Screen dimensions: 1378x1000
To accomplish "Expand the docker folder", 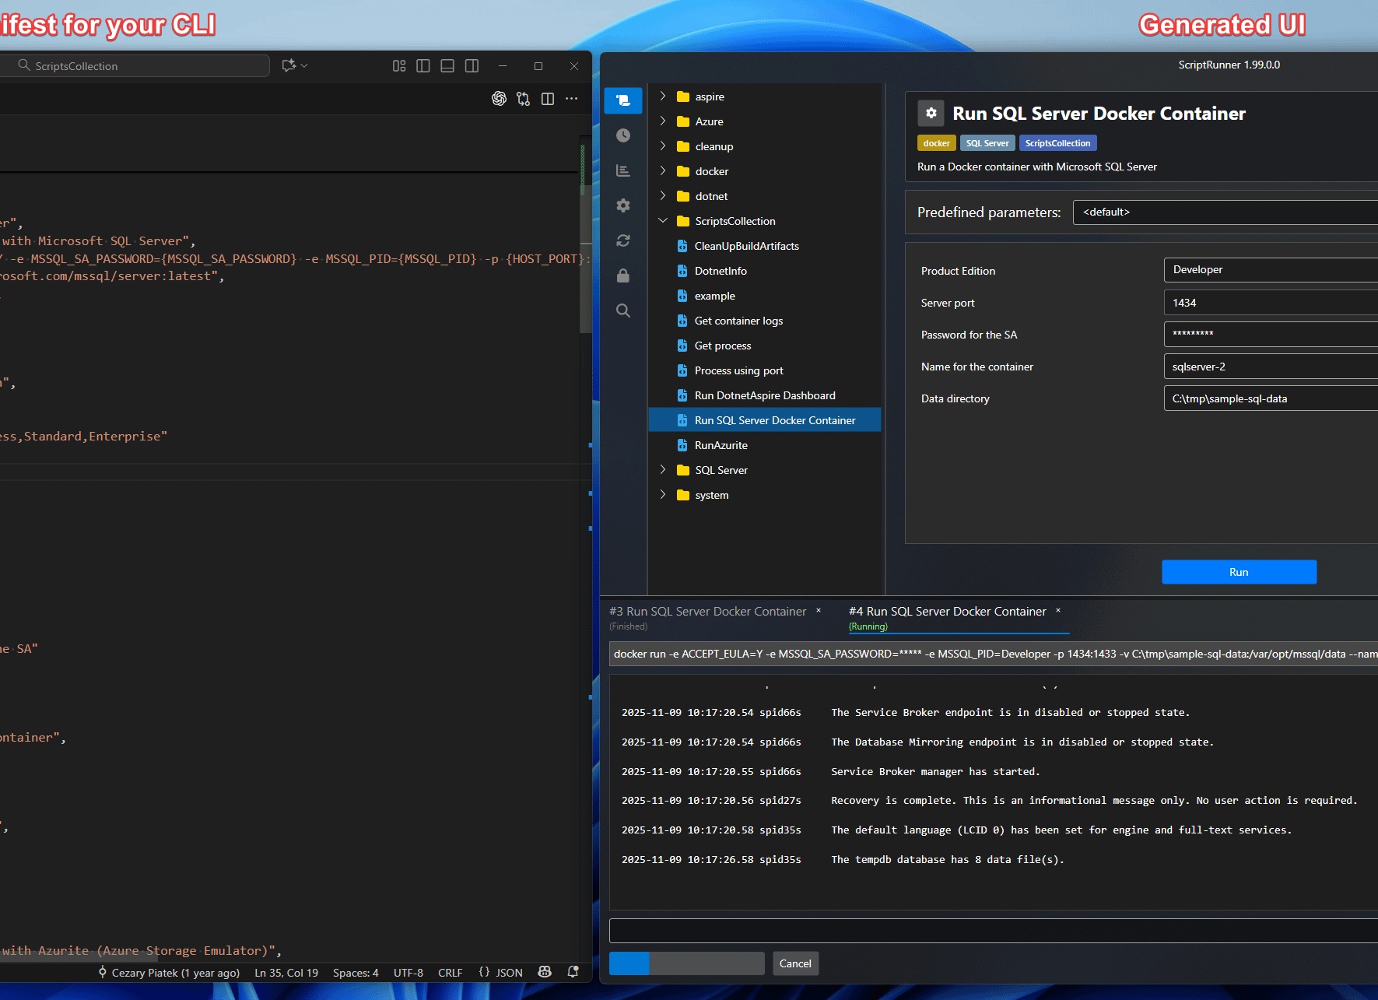I will point(662,171).
